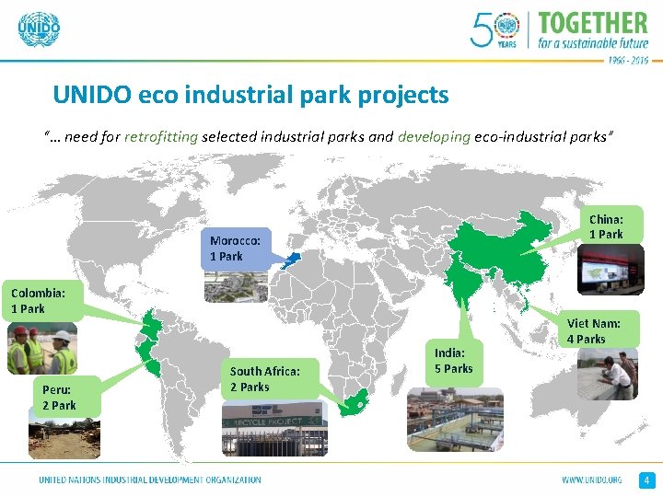Select the Viet Nam: 4 Parks callout

tap(599, 331)
